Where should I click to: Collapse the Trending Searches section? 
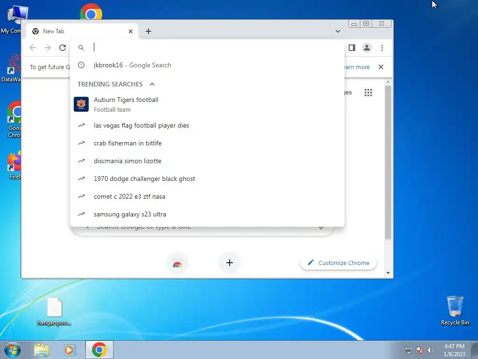click(152, 84)
